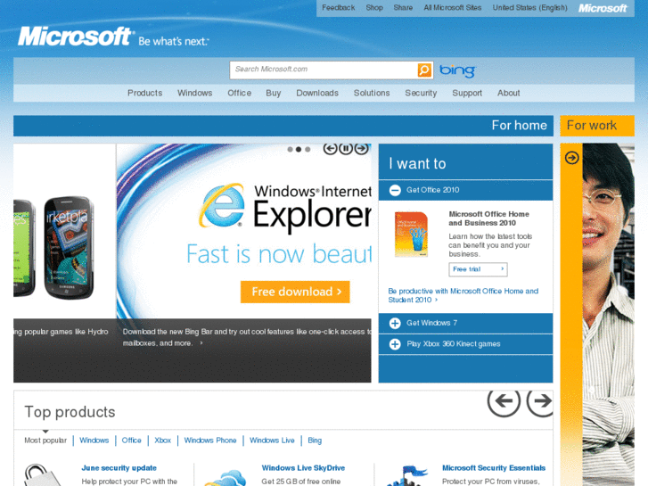Select the Xbox tab under Top products
Screen dimensions: 648x486
click(x=162, y=441)
